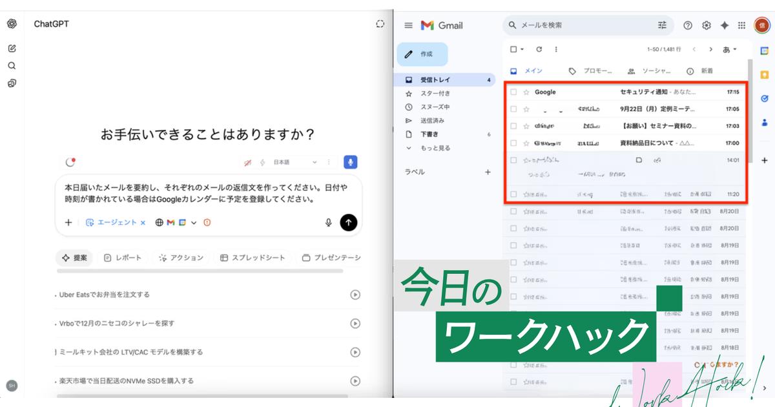Image resolution: width=775 pixels, height=407 pixels.
Task: Star the Google セキュリティ通知 email
Action: tap(526, 92)
